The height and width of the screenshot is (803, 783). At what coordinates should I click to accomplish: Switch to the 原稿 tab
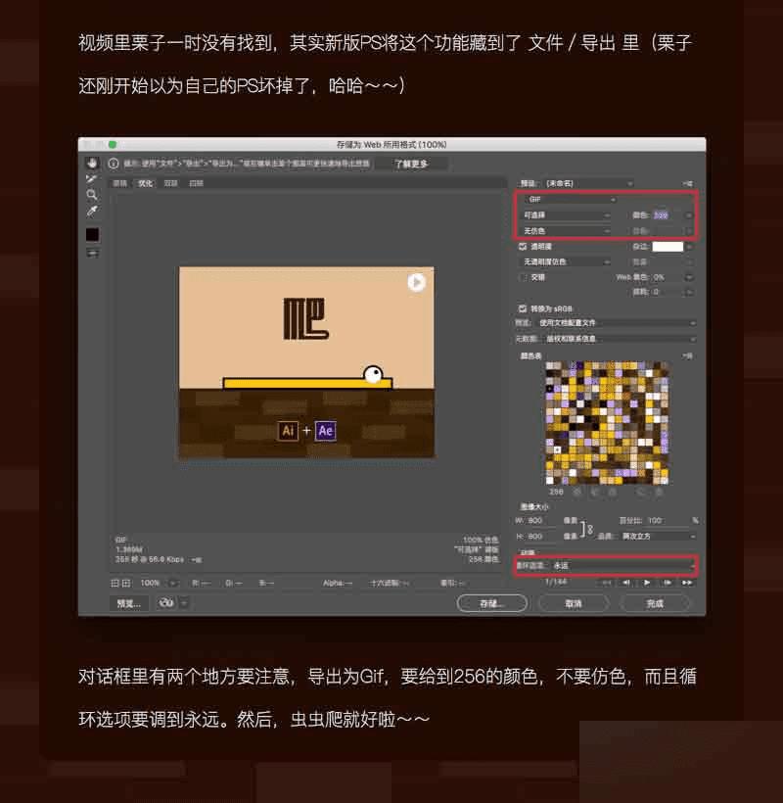click(x=119, y=183)
